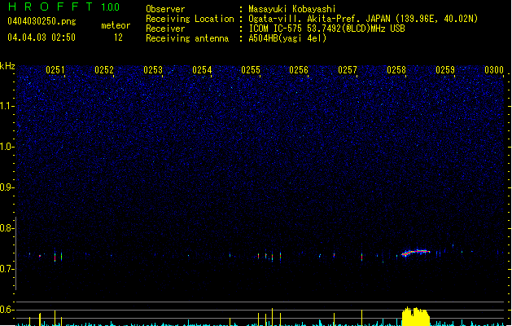Click the observer name Masayuki Kobayashi
The height and width of the screenshot is (326, 512).
coord(292,9)
